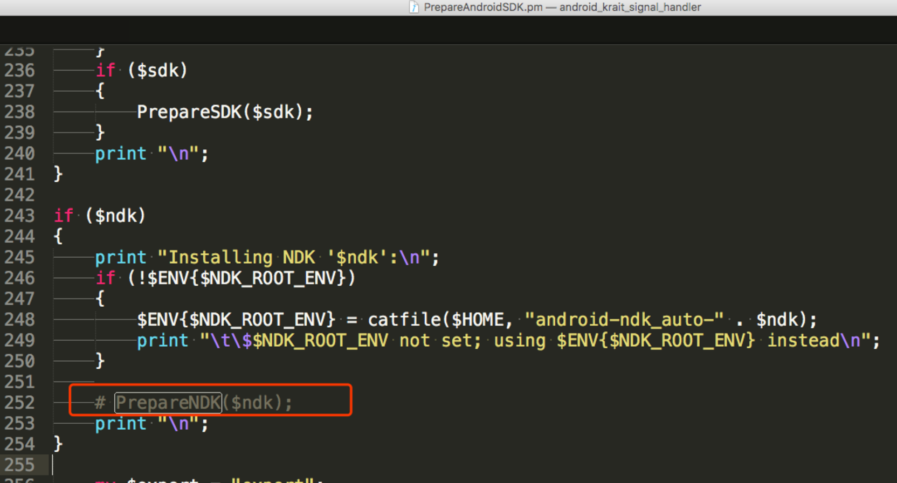Click line number 236 in the gutter
This screenshot has width=897, height=483.
coord(19,71)
